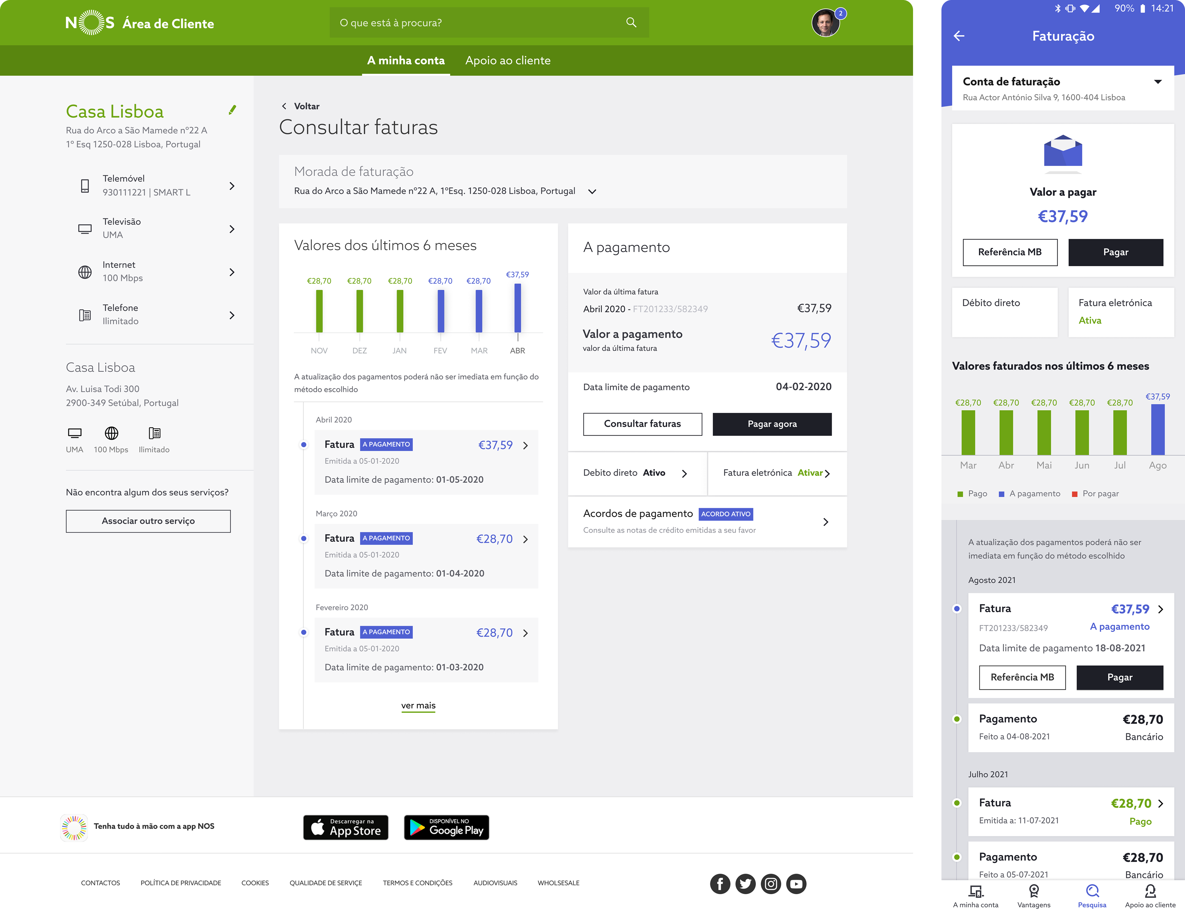
Task: Click the search magnifier icon
Action: pos(631,22)
